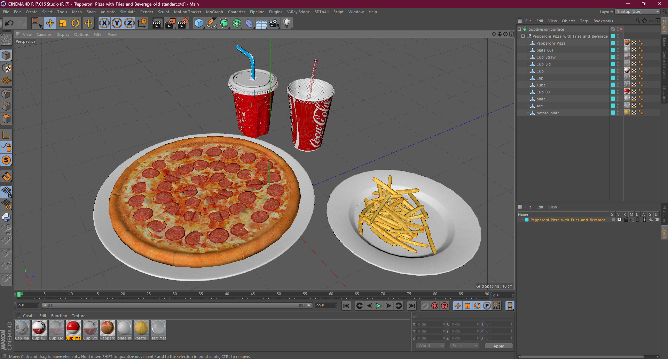668x359 pixels.
Task: Open the World coordinate system dropdown
Action: point(431,346)
